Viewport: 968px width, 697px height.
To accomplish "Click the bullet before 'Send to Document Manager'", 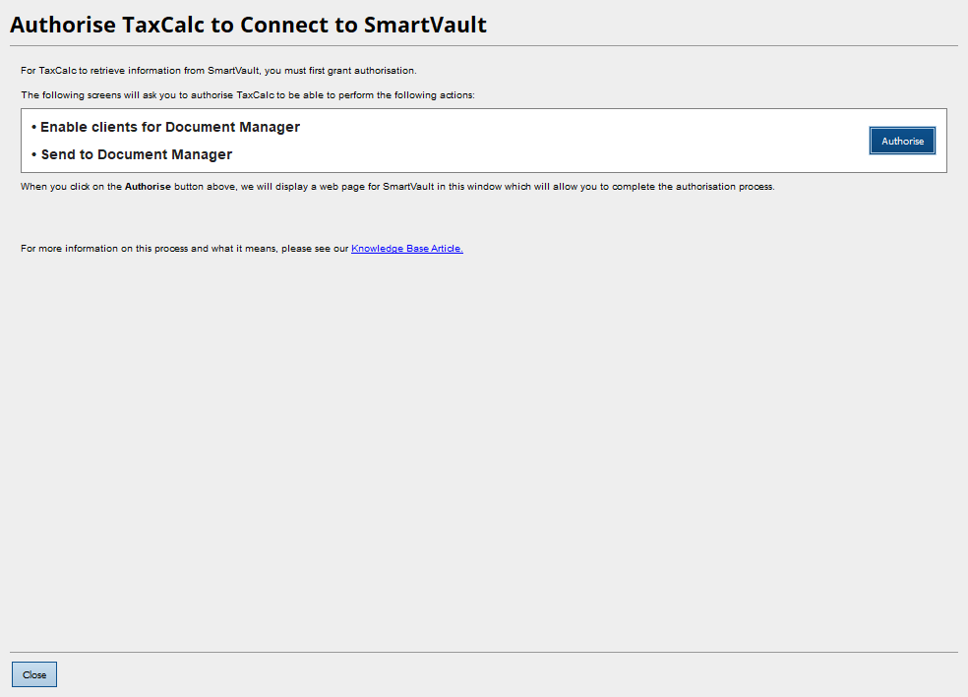I will (x=33, y=155).
